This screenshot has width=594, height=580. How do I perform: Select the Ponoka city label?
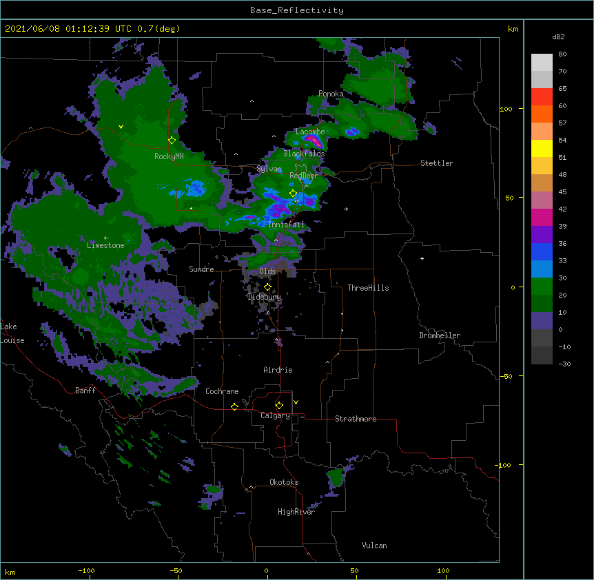point(331,94)
